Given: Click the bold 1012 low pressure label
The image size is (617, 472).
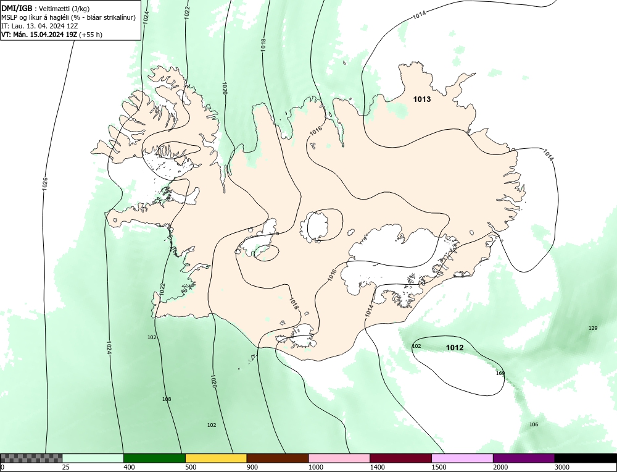Looking at the screenshot, I should point(455,347).
